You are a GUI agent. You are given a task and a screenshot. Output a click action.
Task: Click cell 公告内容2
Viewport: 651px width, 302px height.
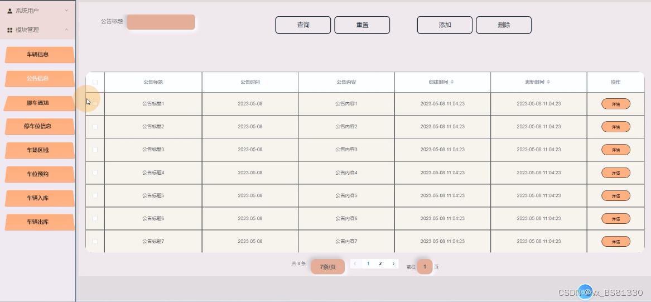[x=346, y=126]
